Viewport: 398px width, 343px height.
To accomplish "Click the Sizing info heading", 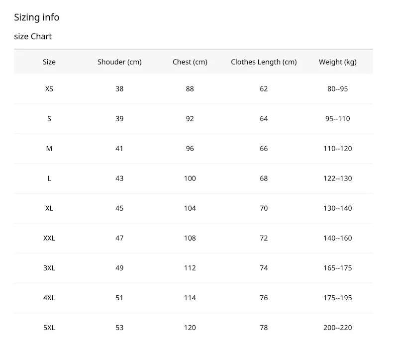I will (x=36, y=17).
